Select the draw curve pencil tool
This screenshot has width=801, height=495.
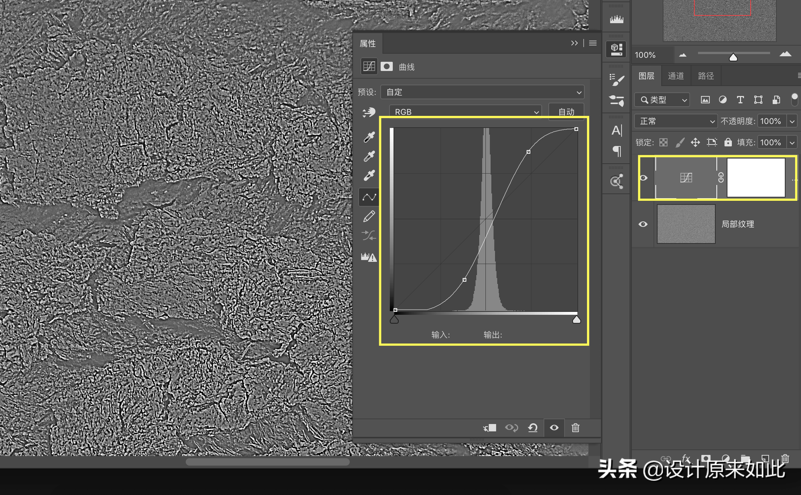369,216
